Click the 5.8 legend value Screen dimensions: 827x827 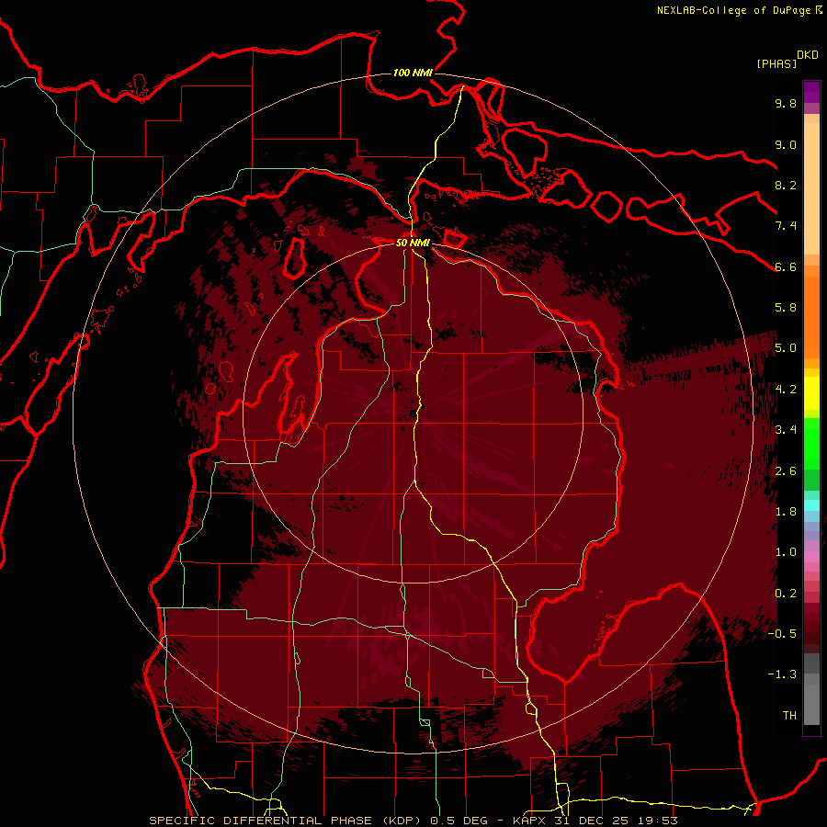[786, 308]
